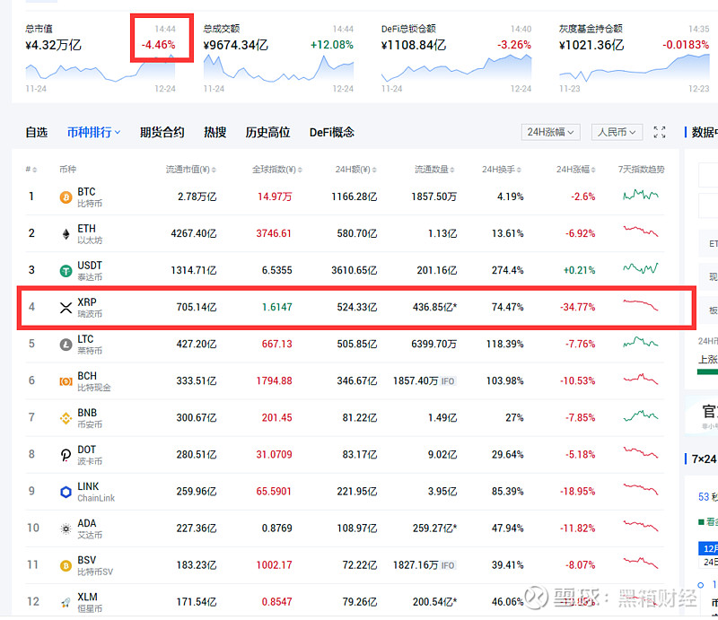
Task: Switch to the 热搜 tab
Action: (215, 132)
